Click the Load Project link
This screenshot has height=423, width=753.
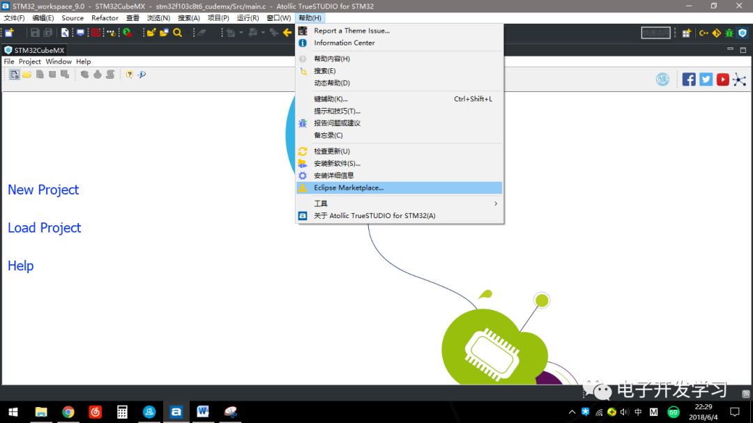coord(44,228)
